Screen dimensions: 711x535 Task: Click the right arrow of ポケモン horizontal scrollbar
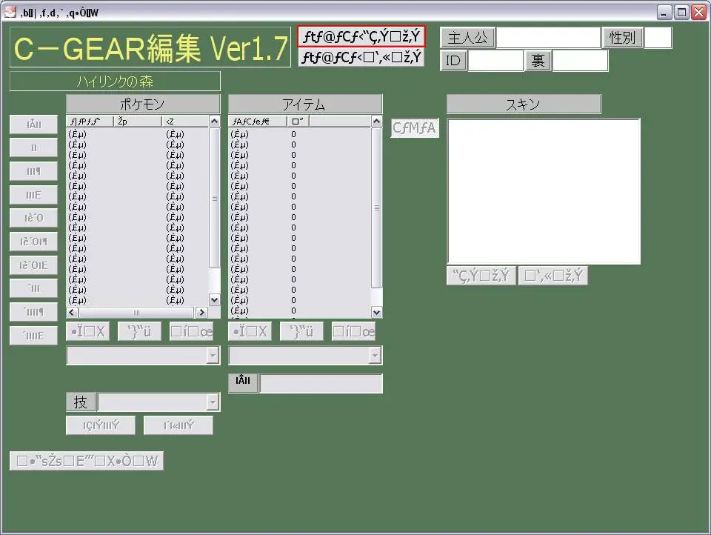201,312
